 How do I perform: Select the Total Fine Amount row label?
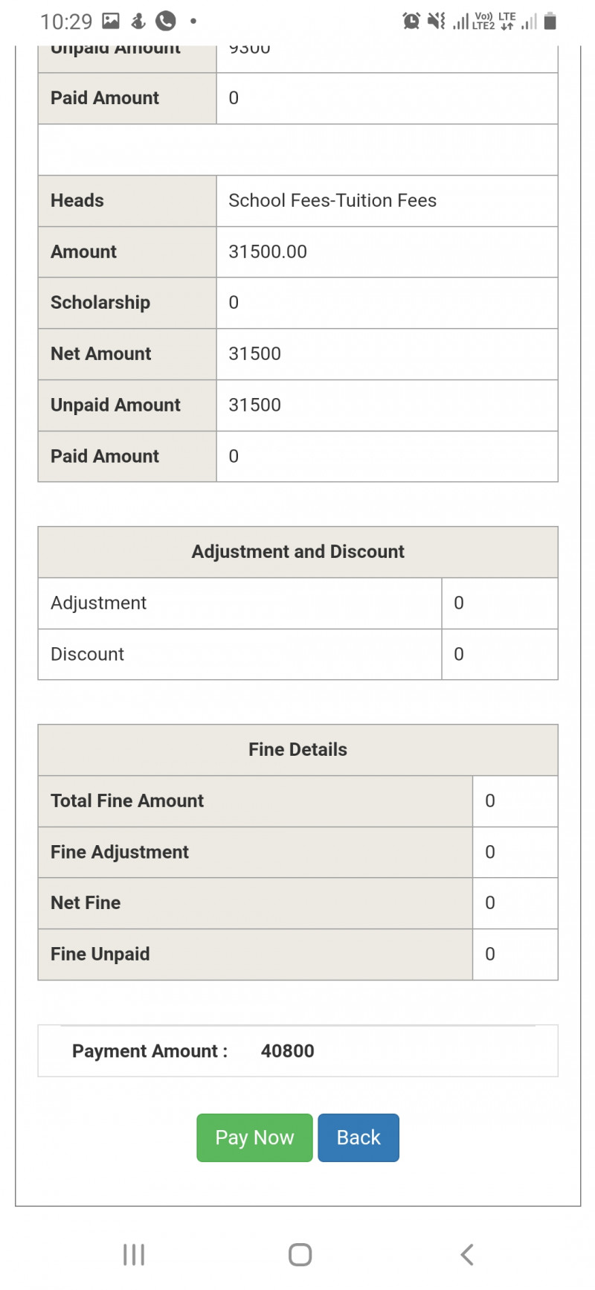(127, 801)
